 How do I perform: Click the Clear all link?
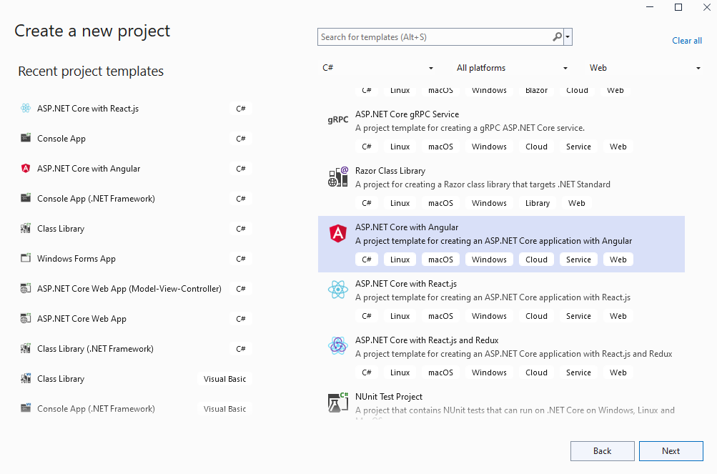click(x=686, y=41)
